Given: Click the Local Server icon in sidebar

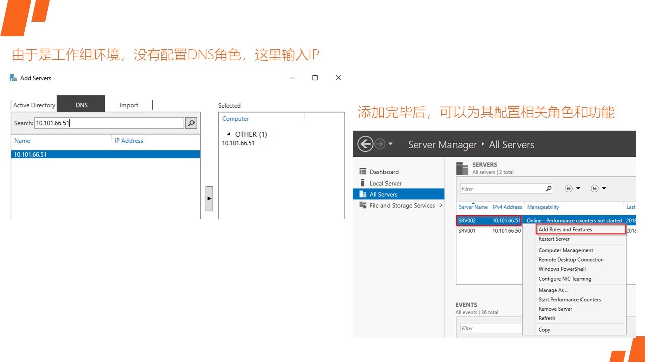Looking at the screenshot, I should pyautogui.click(x=363, y=183).
